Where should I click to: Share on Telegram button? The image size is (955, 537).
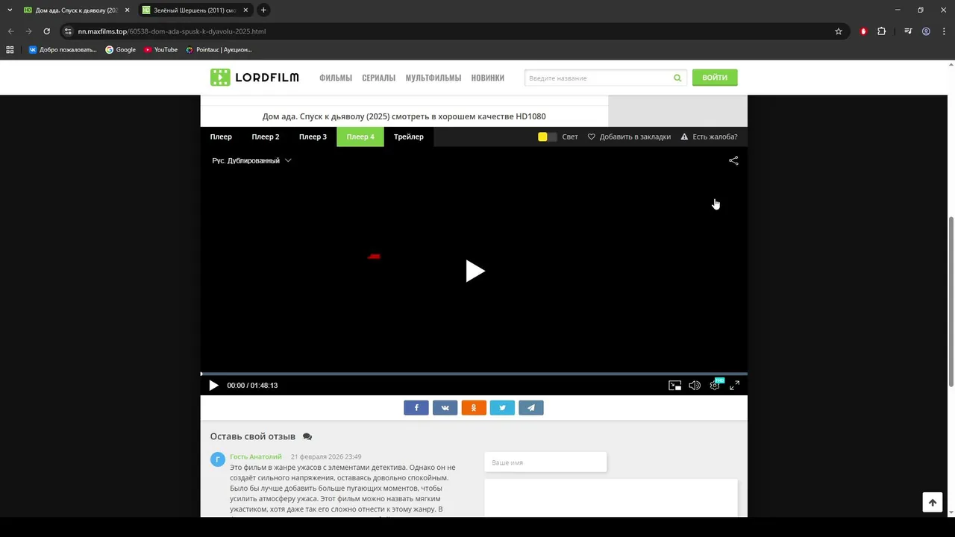(531, 407)
